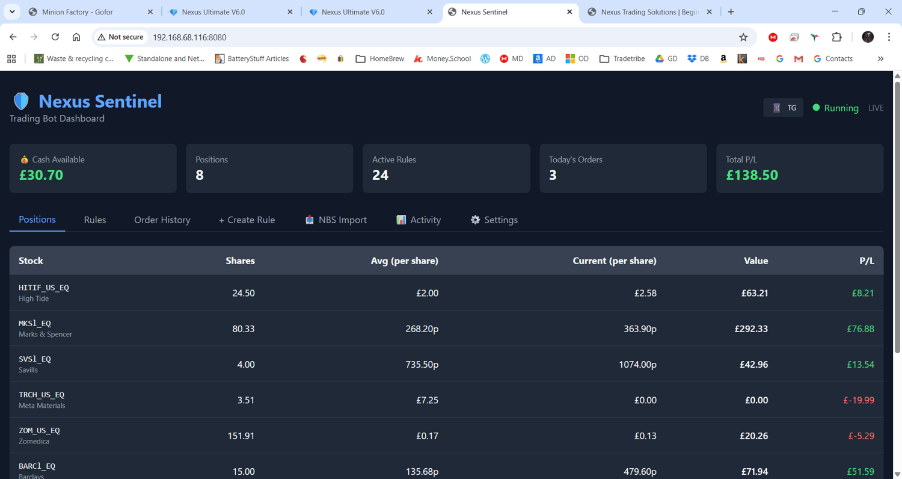This screenshot has height=479, width=902.
Task: Switch to the Minion Factory - Gofor tab
Action: click(x=91, y=12)
